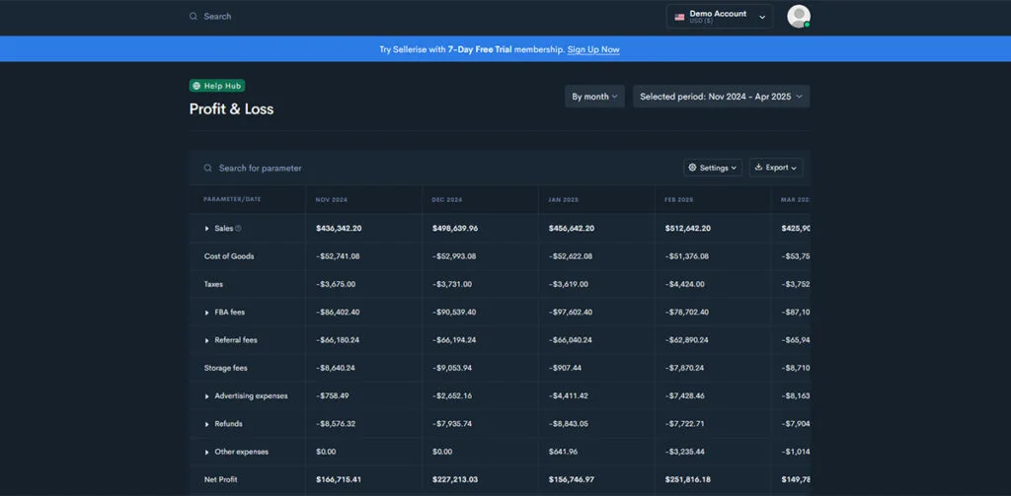This screenshot has height=496, width=1011.
Task: Click Storage fees value -$907.44
Action: tap(568, 369)
